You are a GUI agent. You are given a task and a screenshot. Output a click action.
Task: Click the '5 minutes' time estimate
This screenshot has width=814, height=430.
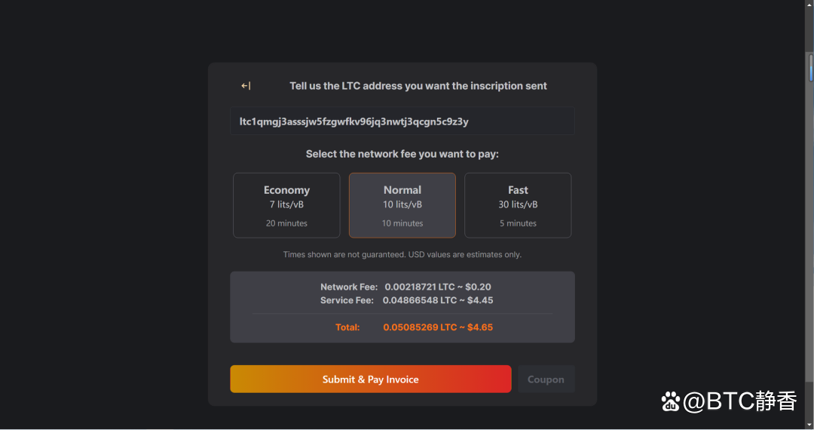(518, 223)
